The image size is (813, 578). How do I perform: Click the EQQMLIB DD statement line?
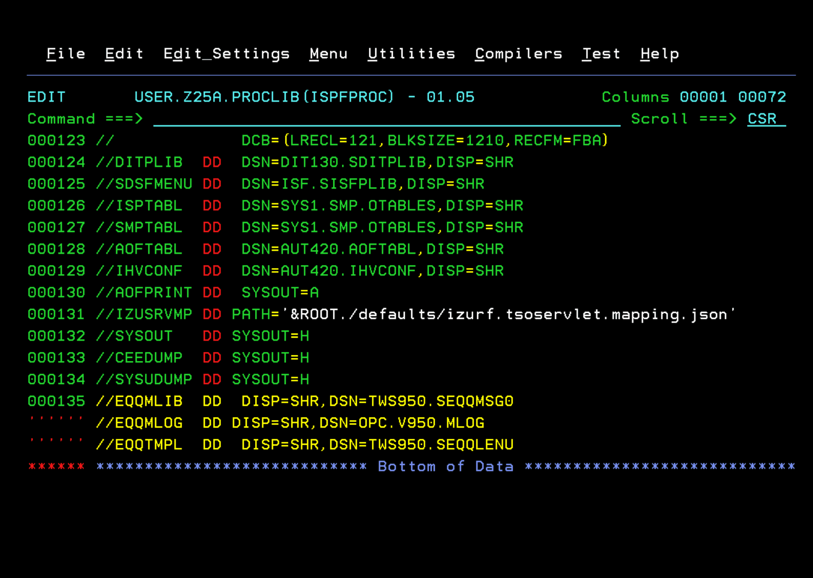(x=300, y=401)
